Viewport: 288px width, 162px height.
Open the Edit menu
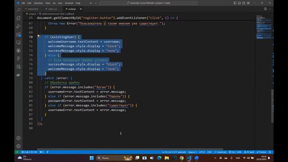tap(29, 3)
